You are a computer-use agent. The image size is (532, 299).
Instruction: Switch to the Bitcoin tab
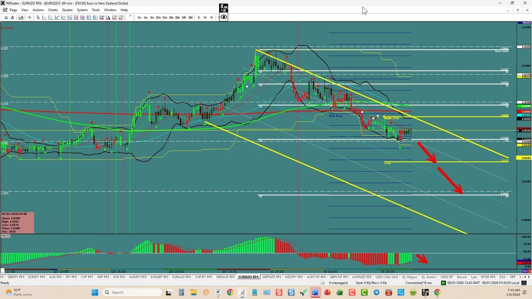[462, 277]
